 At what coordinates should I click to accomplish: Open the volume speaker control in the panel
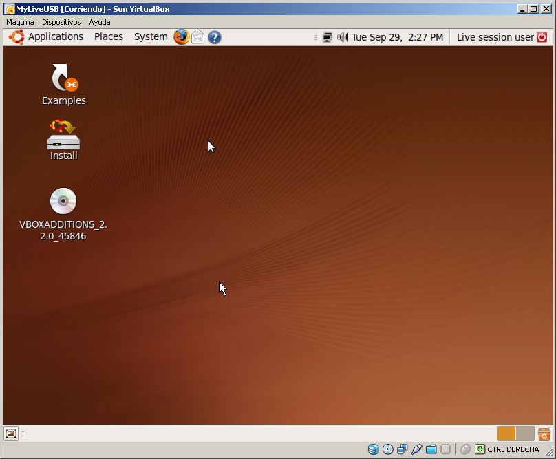pyautogui.click(x=343, y=37)
